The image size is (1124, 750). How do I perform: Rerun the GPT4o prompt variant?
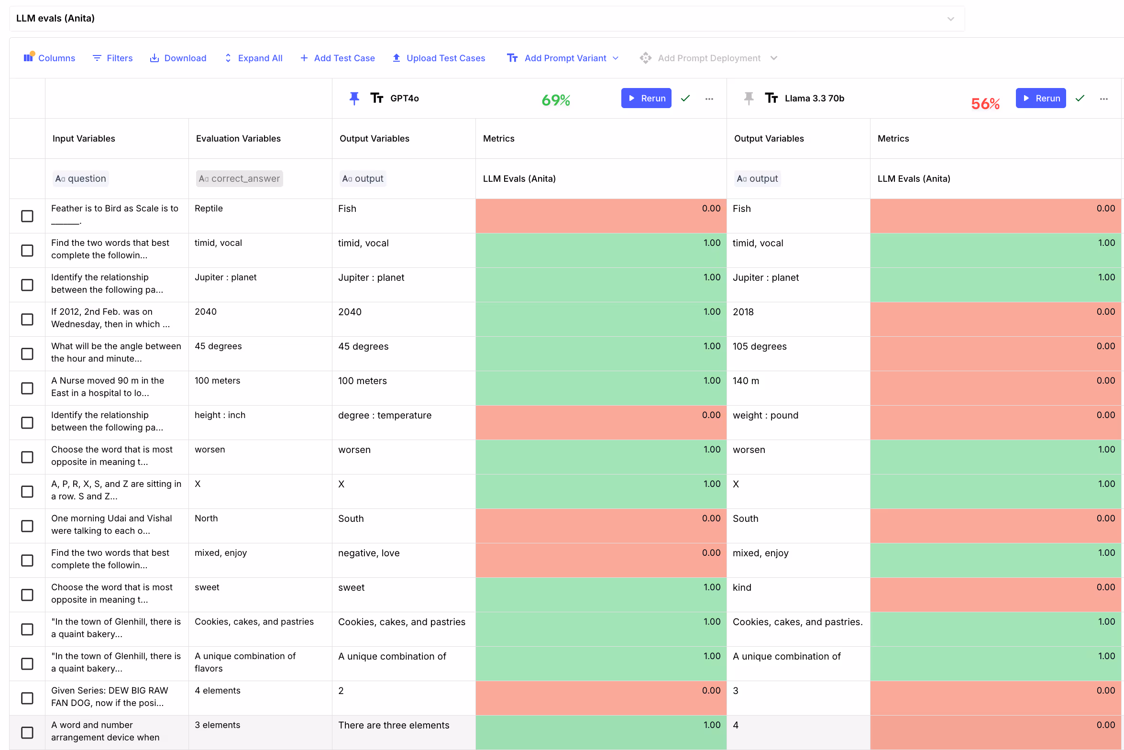tap(646, 98)
